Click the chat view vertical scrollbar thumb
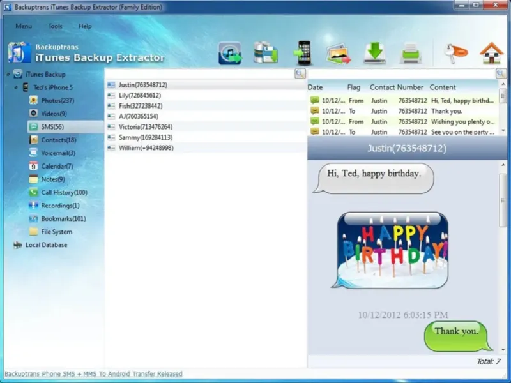 pyautogui.click(x=503, y=200)
